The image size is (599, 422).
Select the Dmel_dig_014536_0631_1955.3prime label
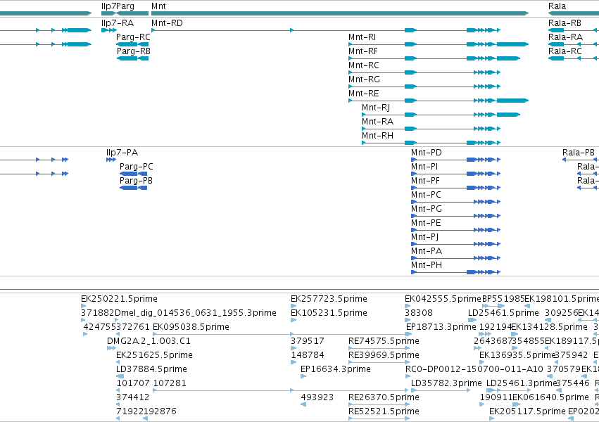pos(195,313)
